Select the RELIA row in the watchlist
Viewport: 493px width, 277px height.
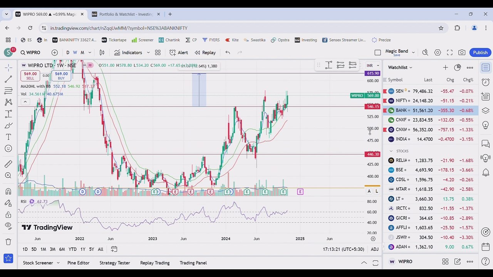431,160
